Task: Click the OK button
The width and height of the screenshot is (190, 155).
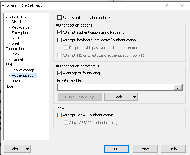Action: point(117,149)
